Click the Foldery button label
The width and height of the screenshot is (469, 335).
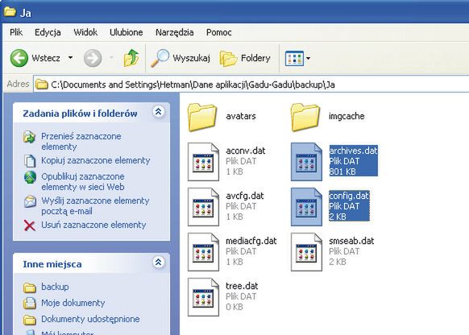[x=255, y=58]
